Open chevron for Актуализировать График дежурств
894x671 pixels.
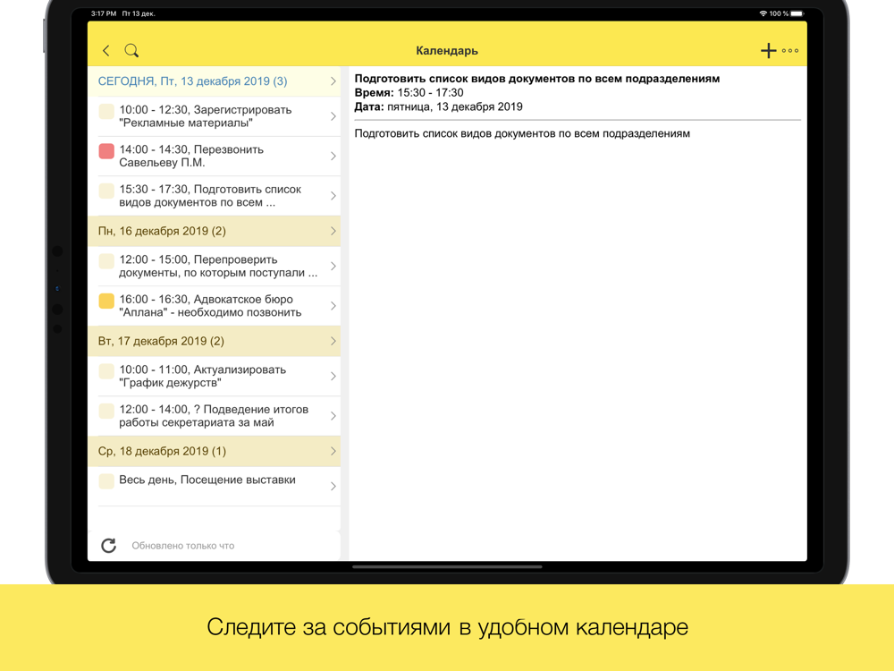(x=333, y=376)
